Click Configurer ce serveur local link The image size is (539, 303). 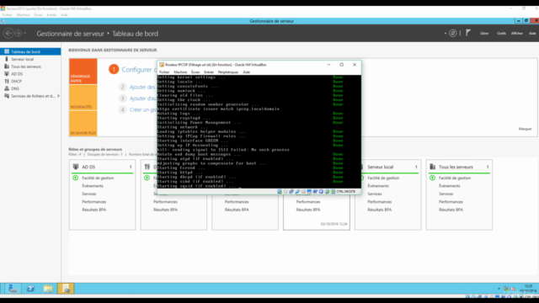(139, 69)
